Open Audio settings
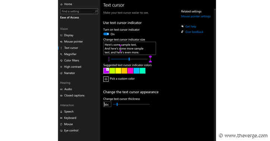This screenshot has width=270, height=141. [68, 89]
